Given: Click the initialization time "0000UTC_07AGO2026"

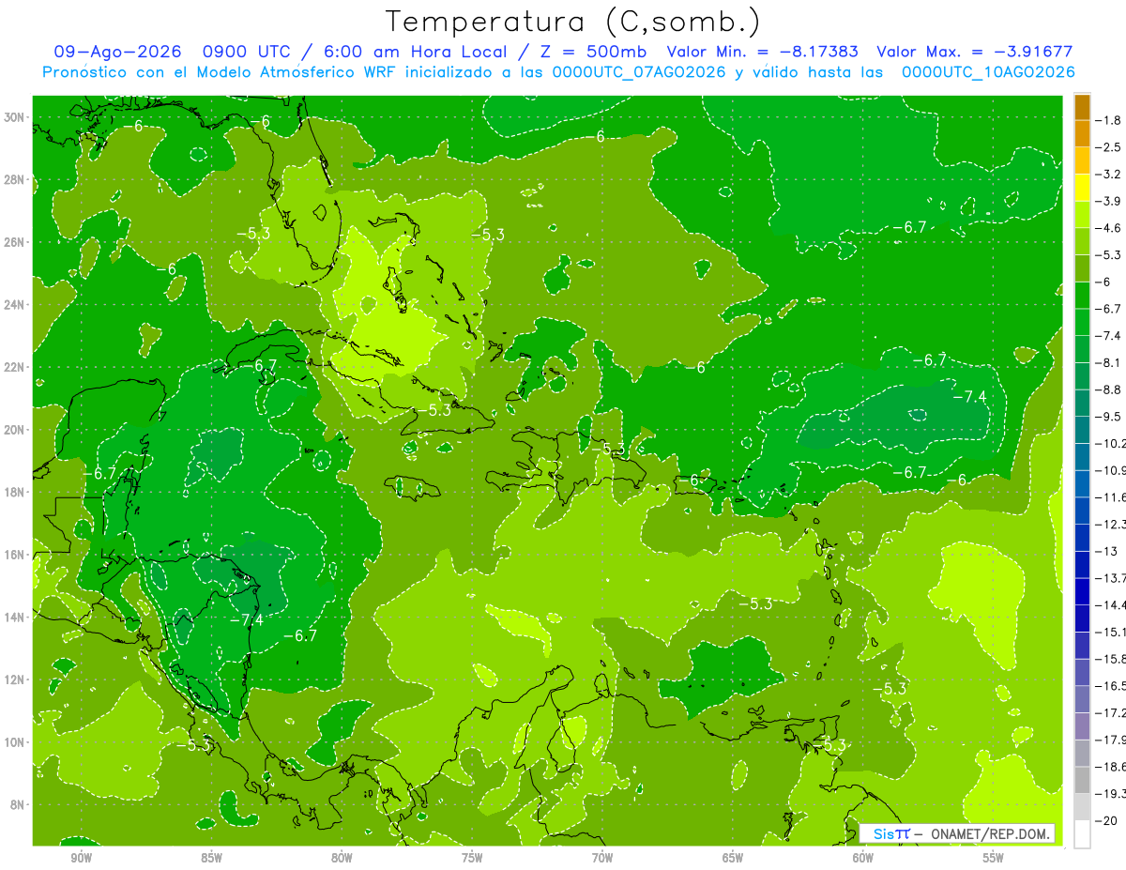Looking at the screenshot, I should [640, 72].
